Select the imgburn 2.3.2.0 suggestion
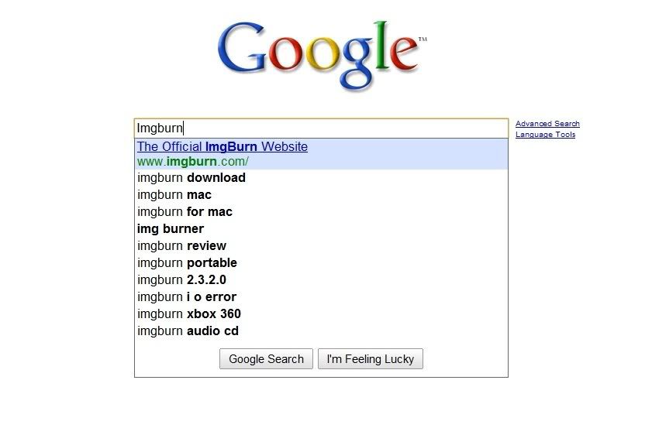 pyautogui.click(x=321, y=279)
